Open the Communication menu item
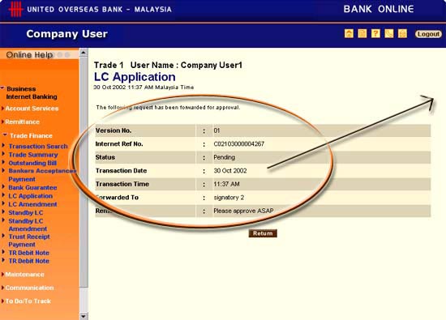This screenshot has height=320, width=446. (29, 288)
